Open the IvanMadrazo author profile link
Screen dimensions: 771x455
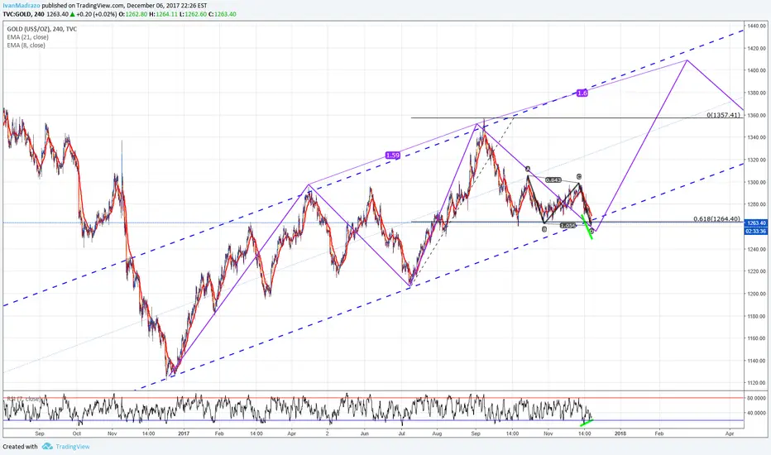click(x=22, y=6)
